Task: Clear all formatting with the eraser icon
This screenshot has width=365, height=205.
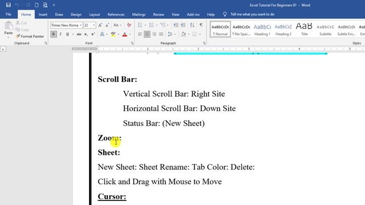Action: tap(129, 25)
